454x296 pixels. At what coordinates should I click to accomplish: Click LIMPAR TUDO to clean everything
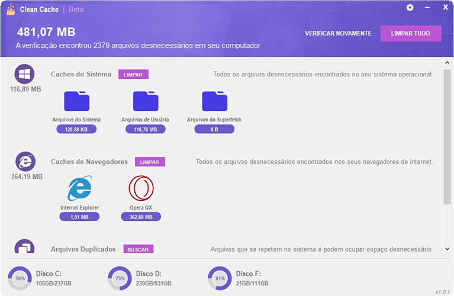pos(411,33)
